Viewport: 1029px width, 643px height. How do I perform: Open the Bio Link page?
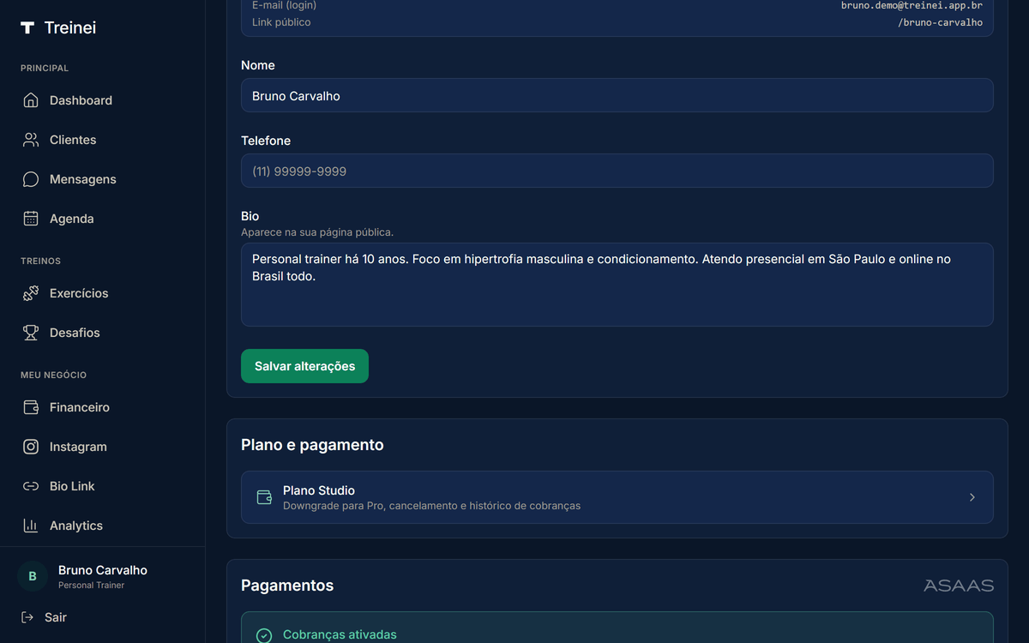tap(103, 486)
